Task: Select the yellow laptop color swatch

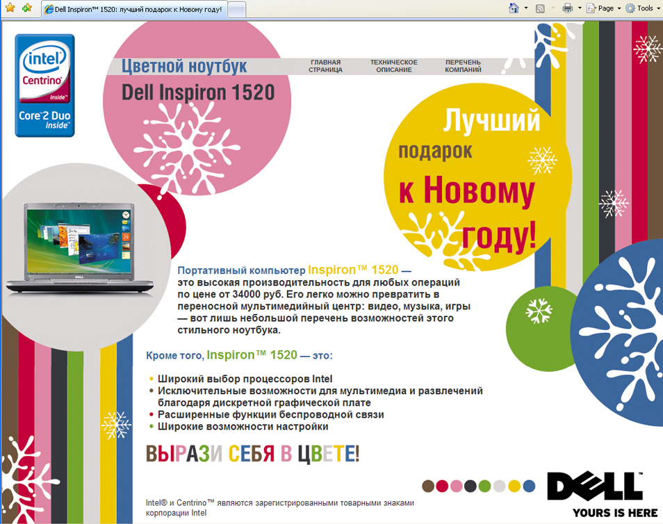Action: click(515, 486)
